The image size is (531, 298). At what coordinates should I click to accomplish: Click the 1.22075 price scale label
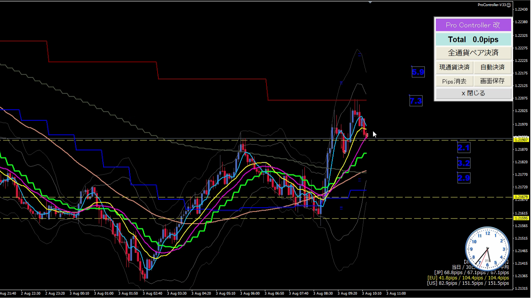[x=521, y=98]
